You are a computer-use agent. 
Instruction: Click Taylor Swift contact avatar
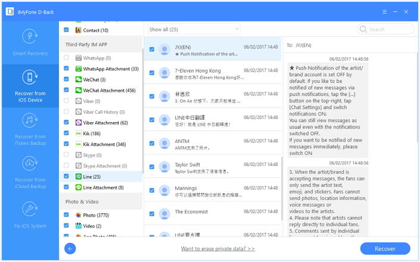click(164, 167)
